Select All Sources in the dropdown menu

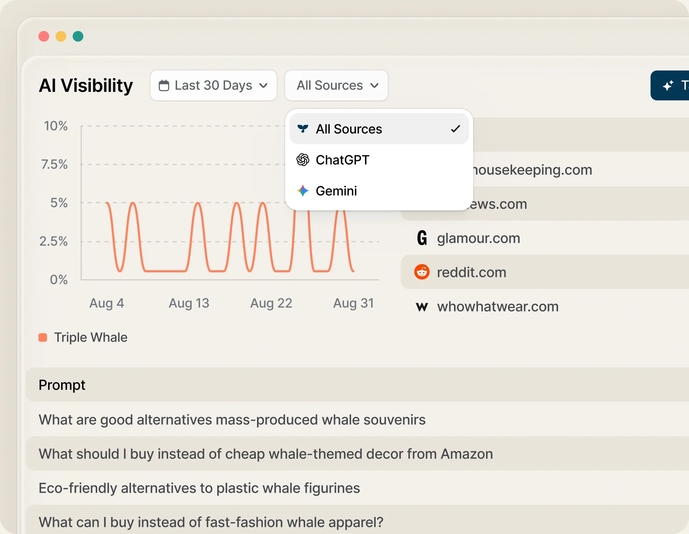pyautogui.click(x=379, y=129)
